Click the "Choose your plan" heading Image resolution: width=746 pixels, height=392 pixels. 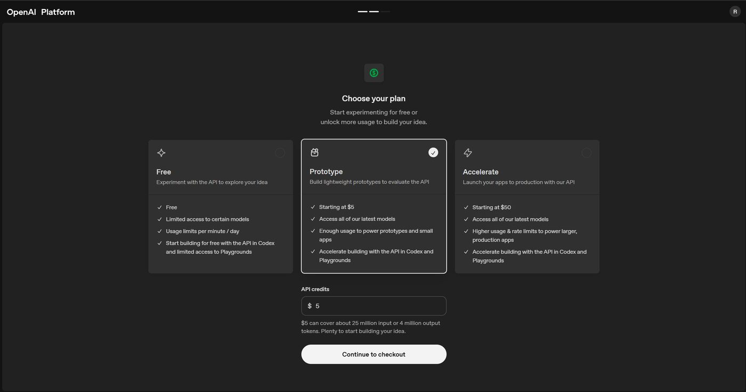tap(374, 99)
